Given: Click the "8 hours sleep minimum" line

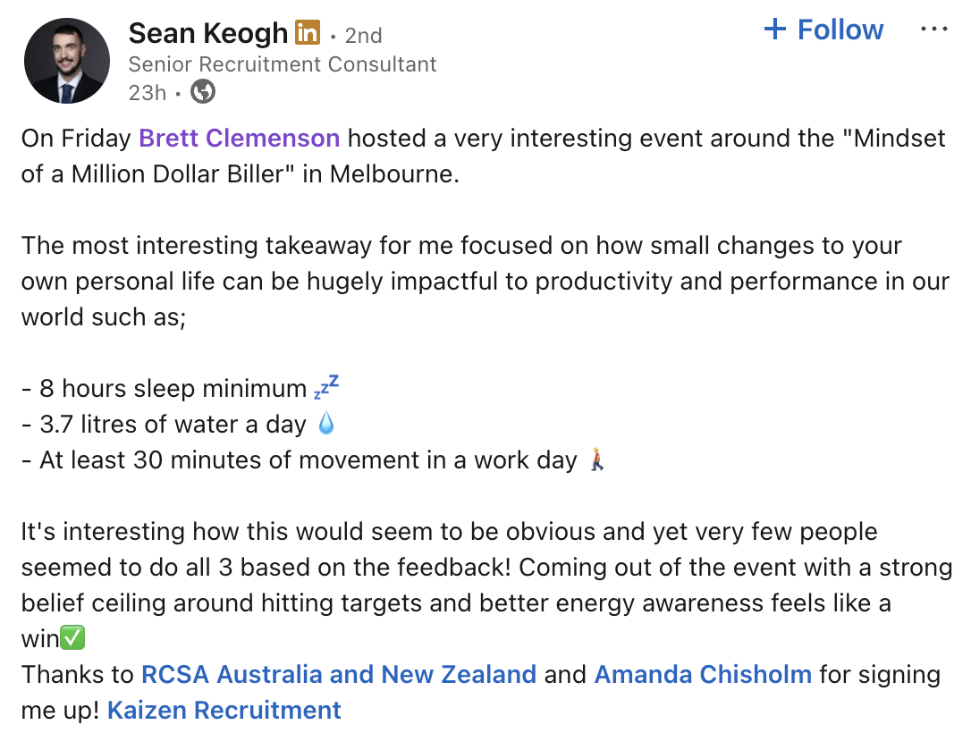Looking at the screenshot, I should coord(165,389).
